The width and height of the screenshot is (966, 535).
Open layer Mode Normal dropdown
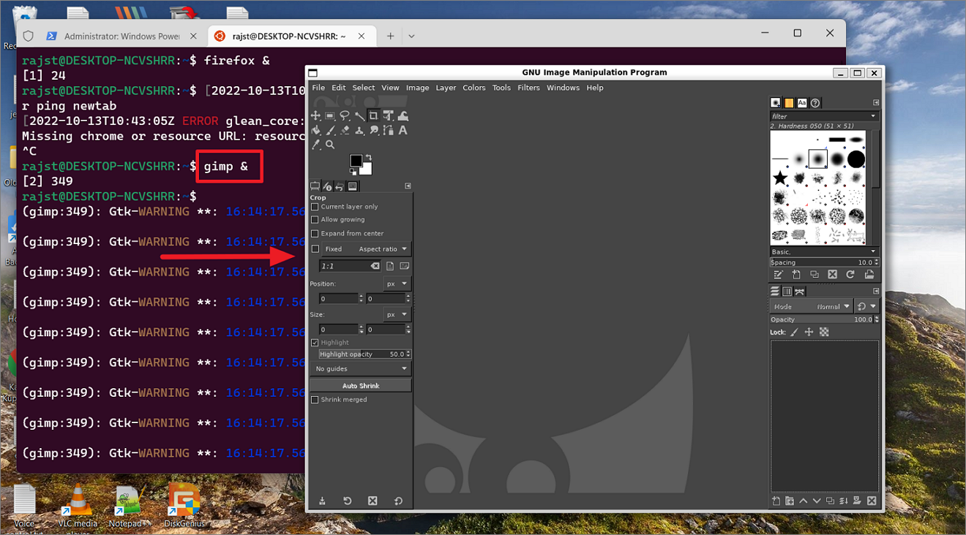(x=812, y=307)
